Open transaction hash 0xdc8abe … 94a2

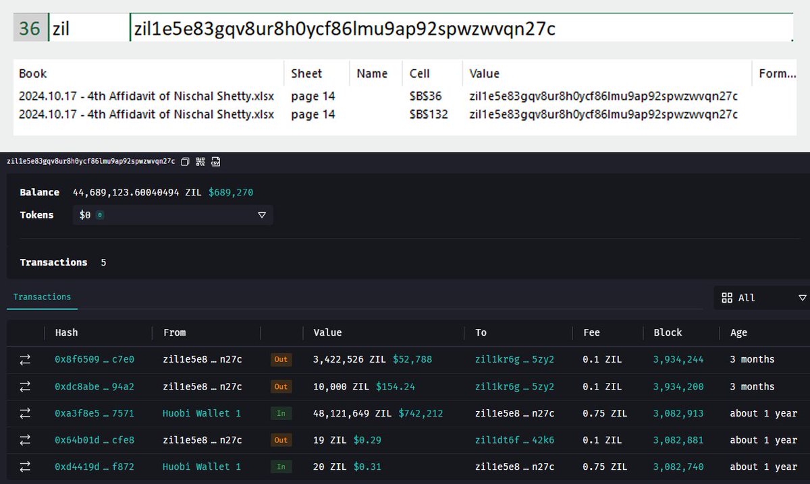point(94,386)
